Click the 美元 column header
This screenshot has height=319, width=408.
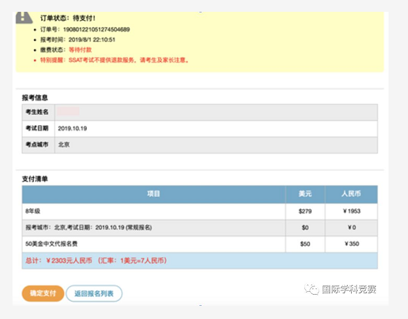305,194
